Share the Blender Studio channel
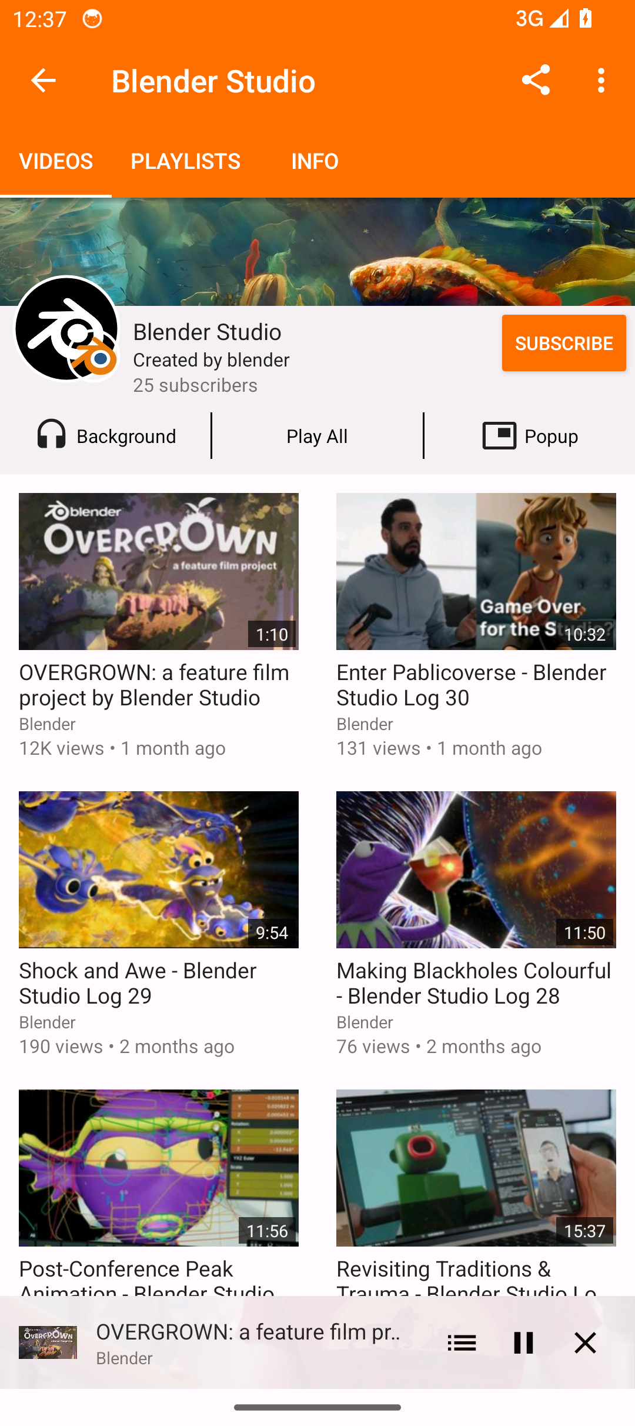This screenshot has height=1426, width=635. [536, 81]
